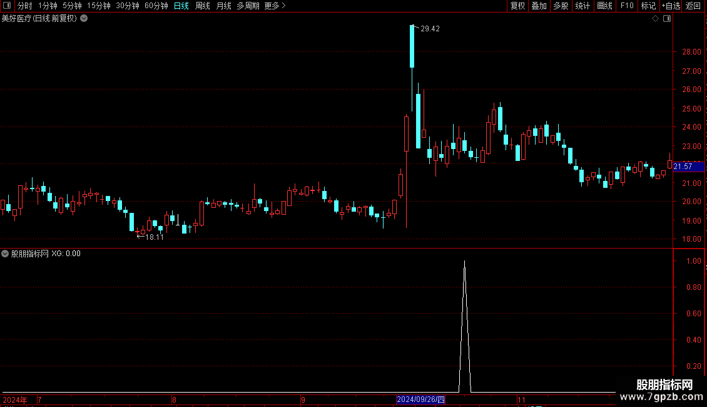
Task: Click month 9 on the time axis
Action: (303, 400)
